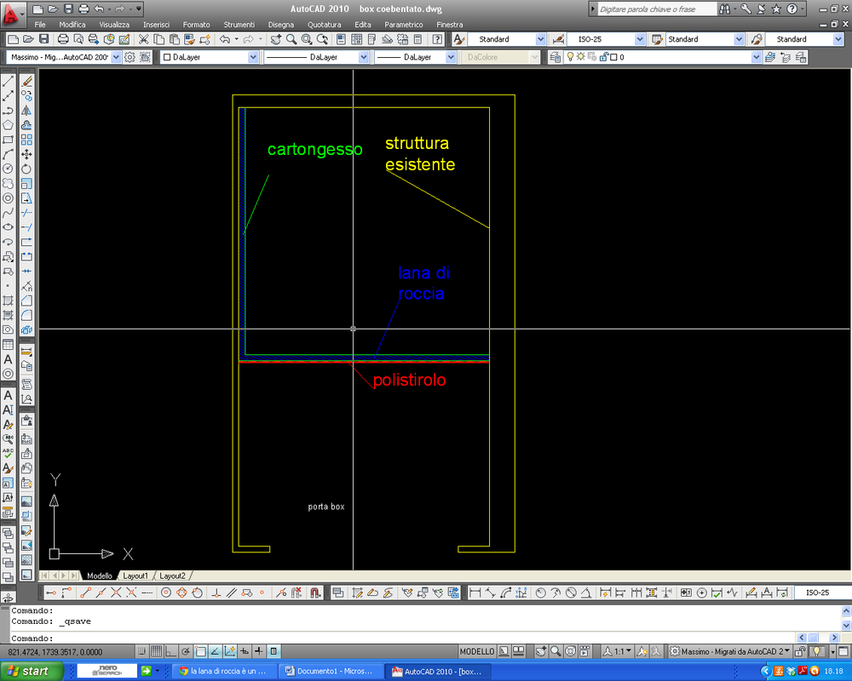Select the Chamfer tool

[26, 300]
